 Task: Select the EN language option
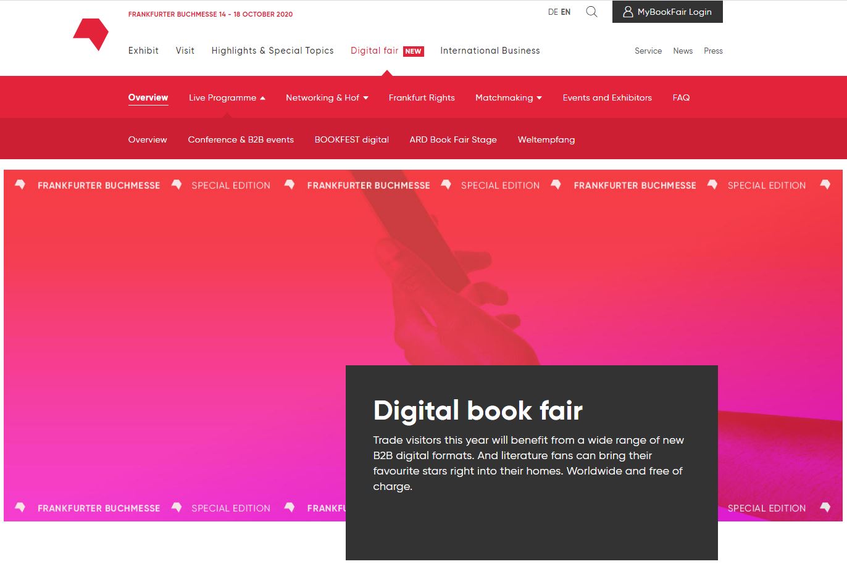pyautogui.click(x=565, y=12)
